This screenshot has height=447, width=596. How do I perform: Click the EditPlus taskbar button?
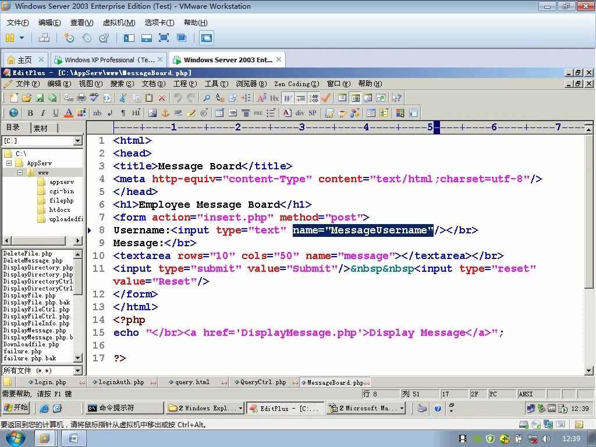pyautogui.click(x=285, y=408)
